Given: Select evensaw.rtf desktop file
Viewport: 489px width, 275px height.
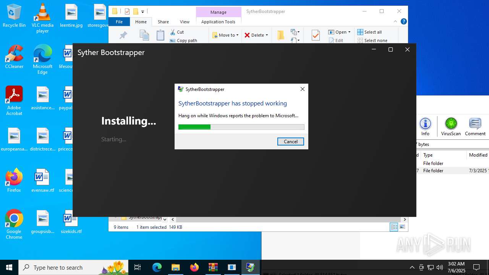Looking at the screenshot, I should 42,180.
